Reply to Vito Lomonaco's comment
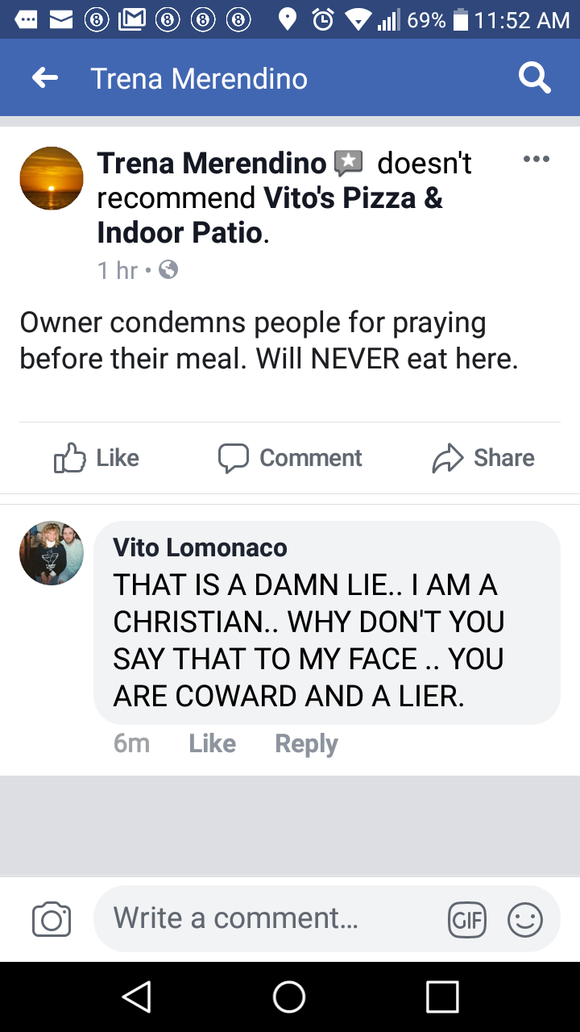Image resolution: width=580 pixels, height=1032 pixels. pyautogui.click(x=306, y=743)
